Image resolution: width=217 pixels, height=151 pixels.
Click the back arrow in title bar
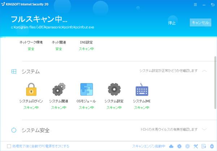pyautogui.click(x=212, y=5)
